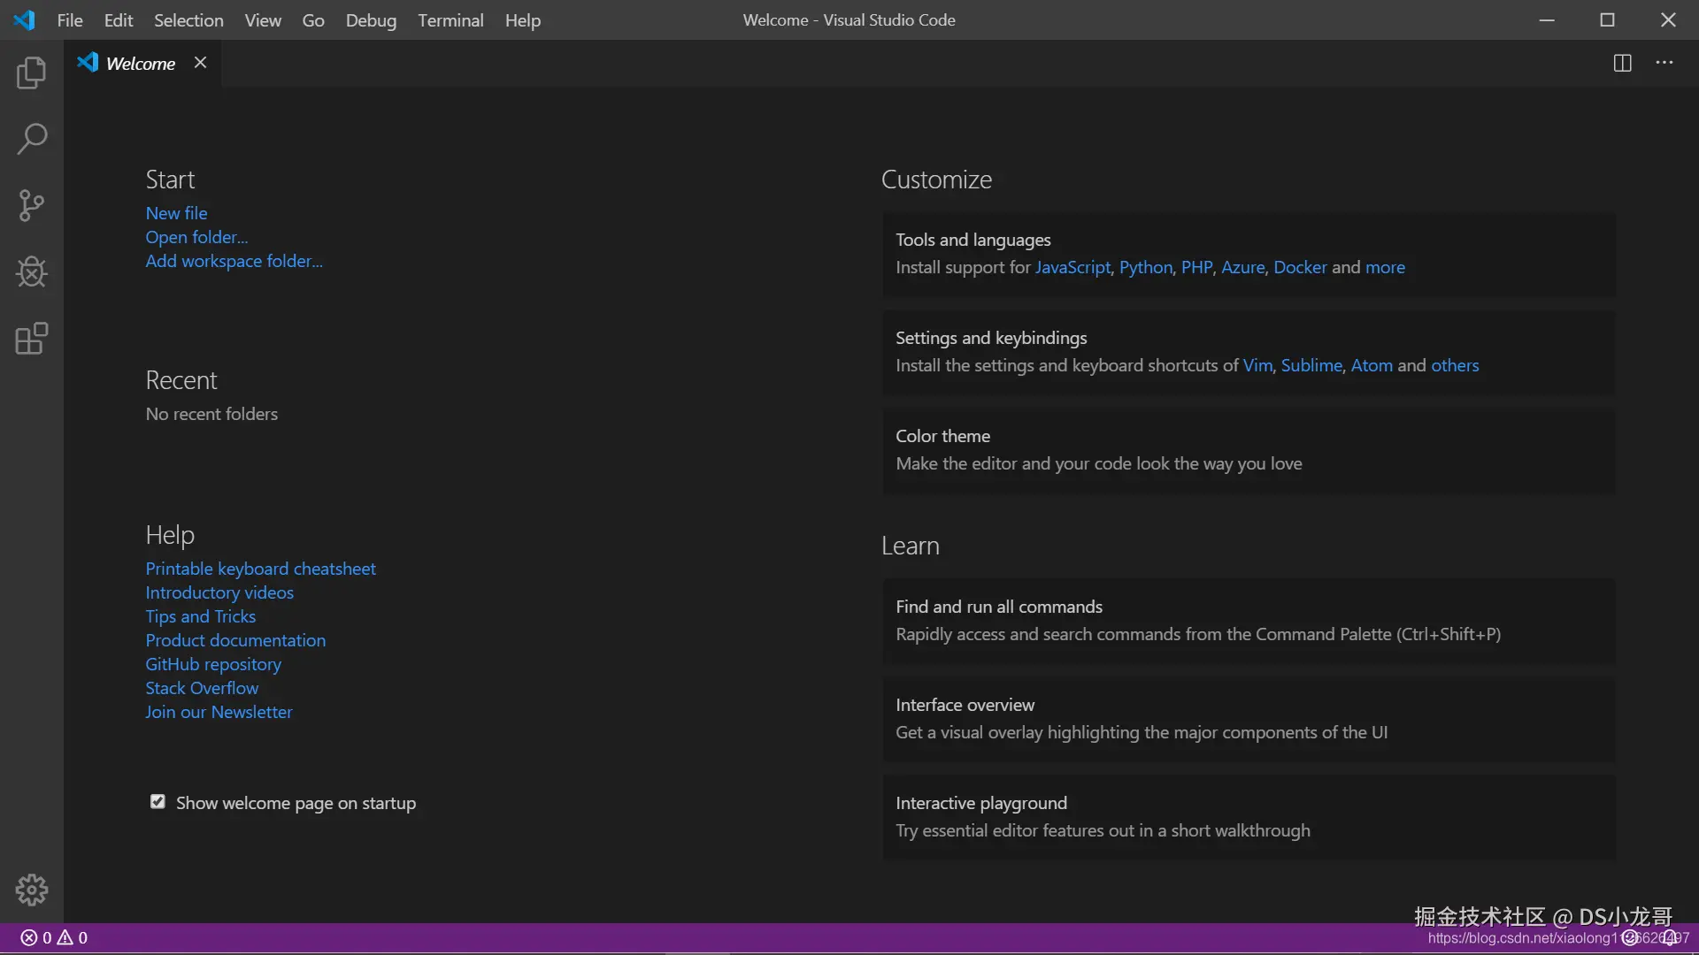Minimize the Visual Studio Code window

point(1547,19)
